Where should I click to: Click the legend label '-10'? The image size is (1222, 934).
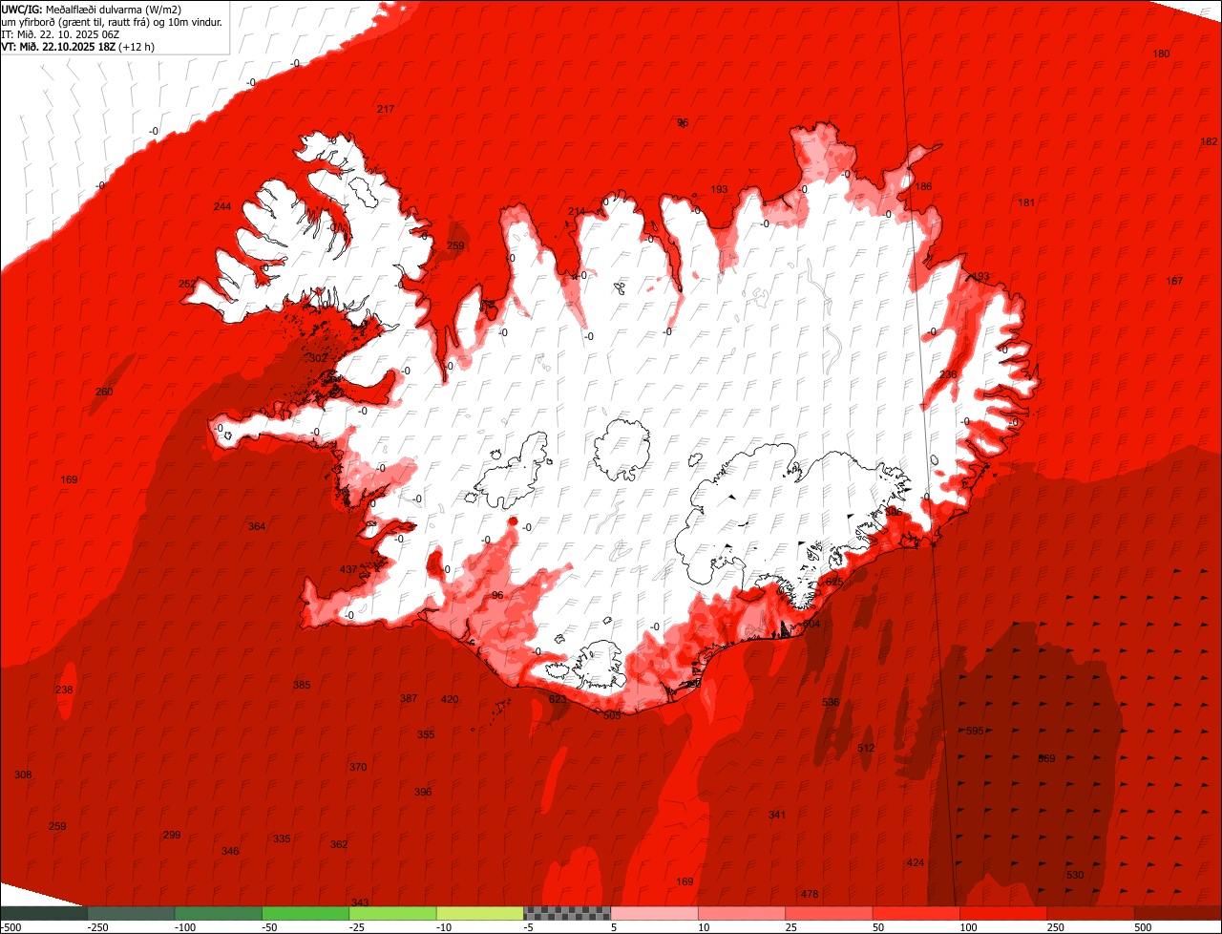[446, 927]
